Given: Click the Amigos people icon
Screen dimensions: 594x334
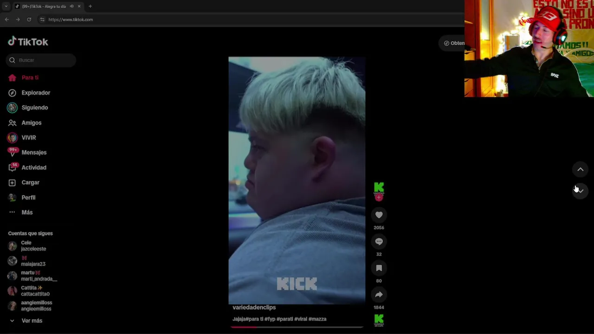Looking at the screenshot, I should pyautogui.click(x=12, y=122).
